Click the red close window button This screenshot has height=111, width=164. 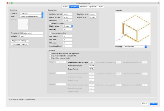[8, 3]
